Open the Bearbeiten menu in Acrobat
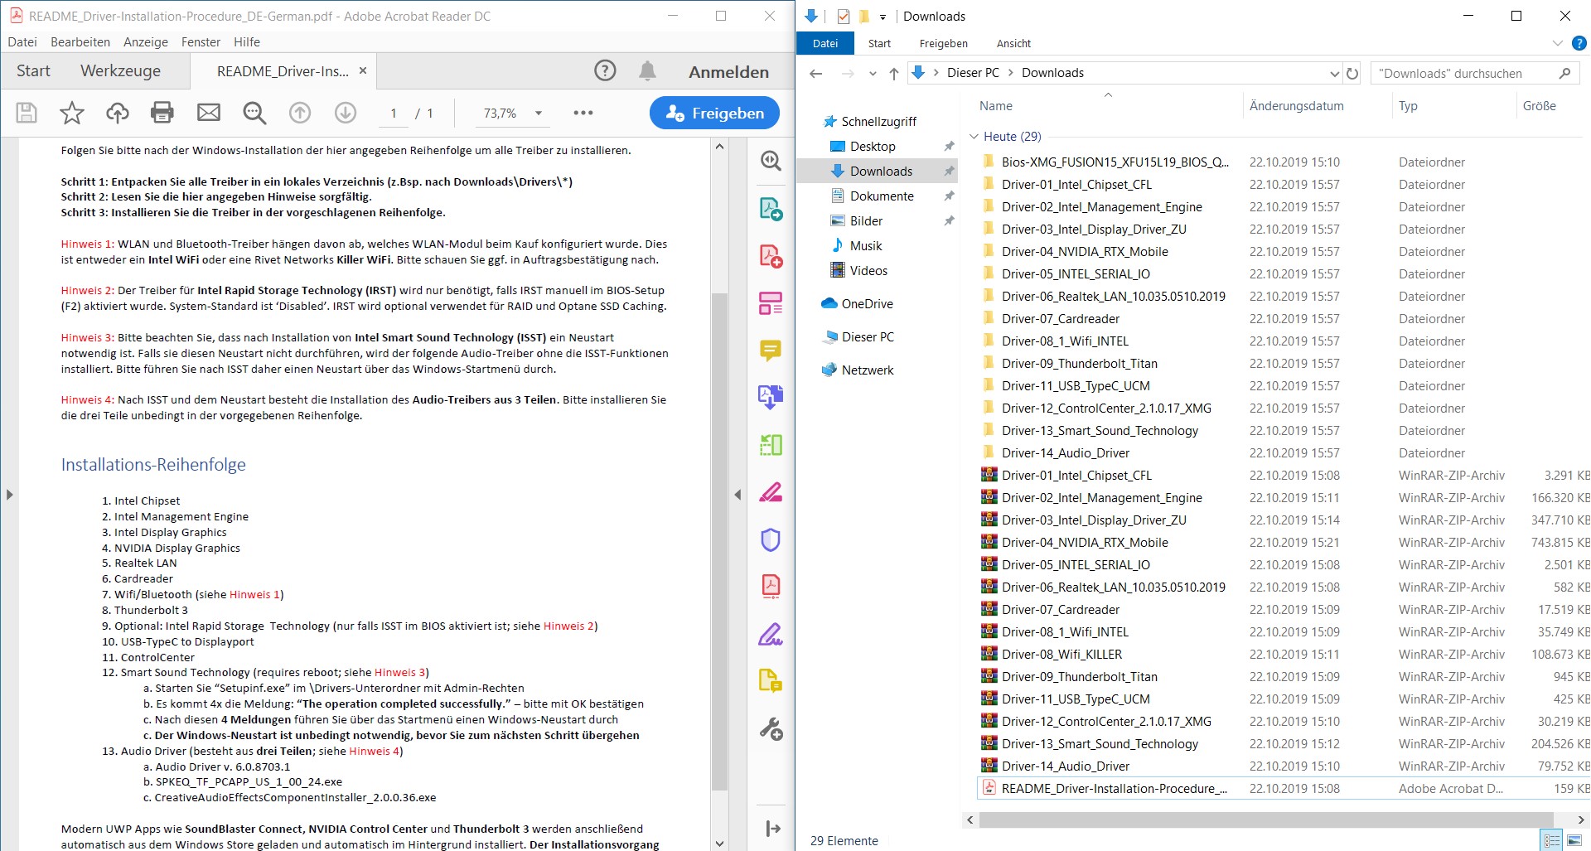Screen dimensions: 1591x851 tap(80, 41)
